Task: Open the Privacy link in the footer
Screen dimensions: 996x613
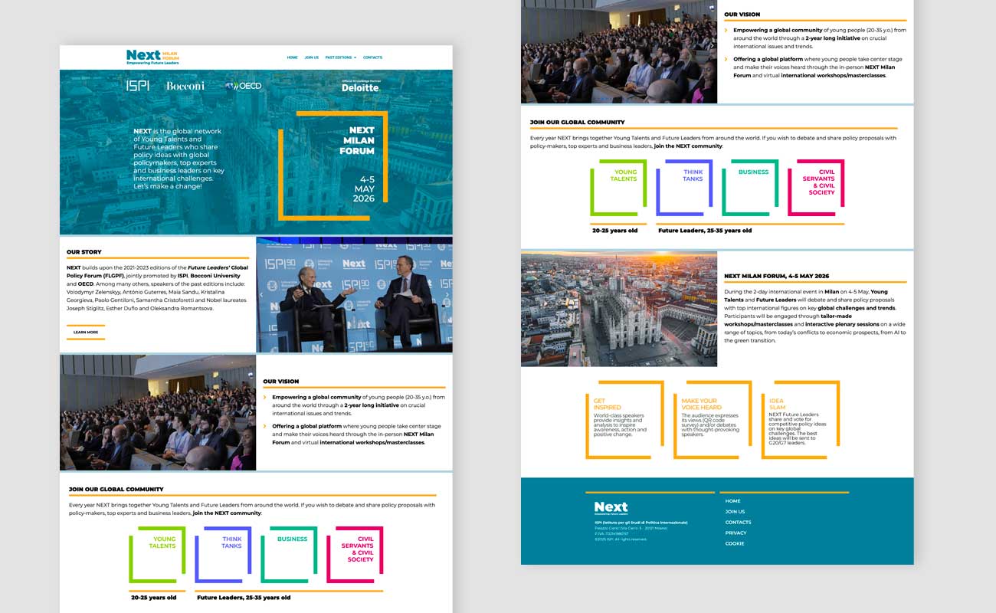Action: (x=736, y=533)
